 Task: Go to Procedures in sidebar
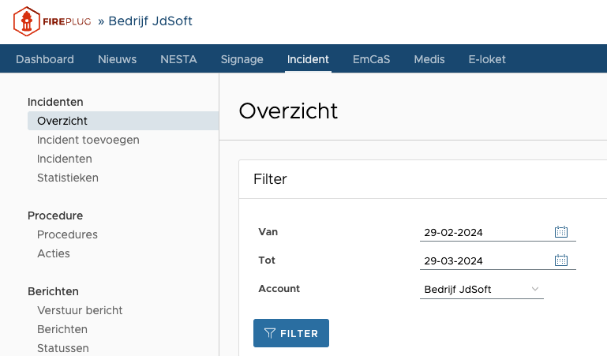(x=67, y=234)
